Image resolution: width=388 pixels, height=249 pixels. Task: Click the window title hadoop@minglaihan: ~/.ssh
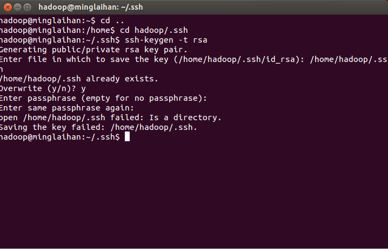pyautogui.click(x=91, y=7)
